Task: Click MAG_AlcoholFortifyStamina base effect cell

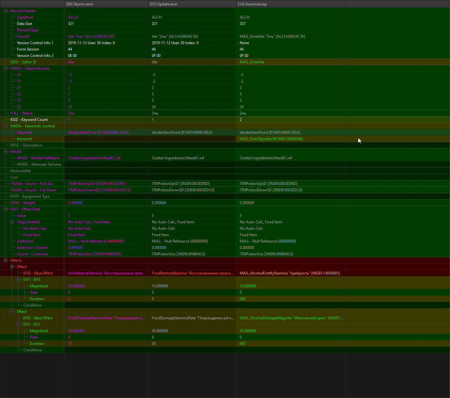Action: click(x=290, y=273)
